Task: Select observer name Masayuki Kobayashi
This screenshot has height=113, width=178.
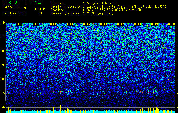Action: pyautogui.click(x=102, y=3)
